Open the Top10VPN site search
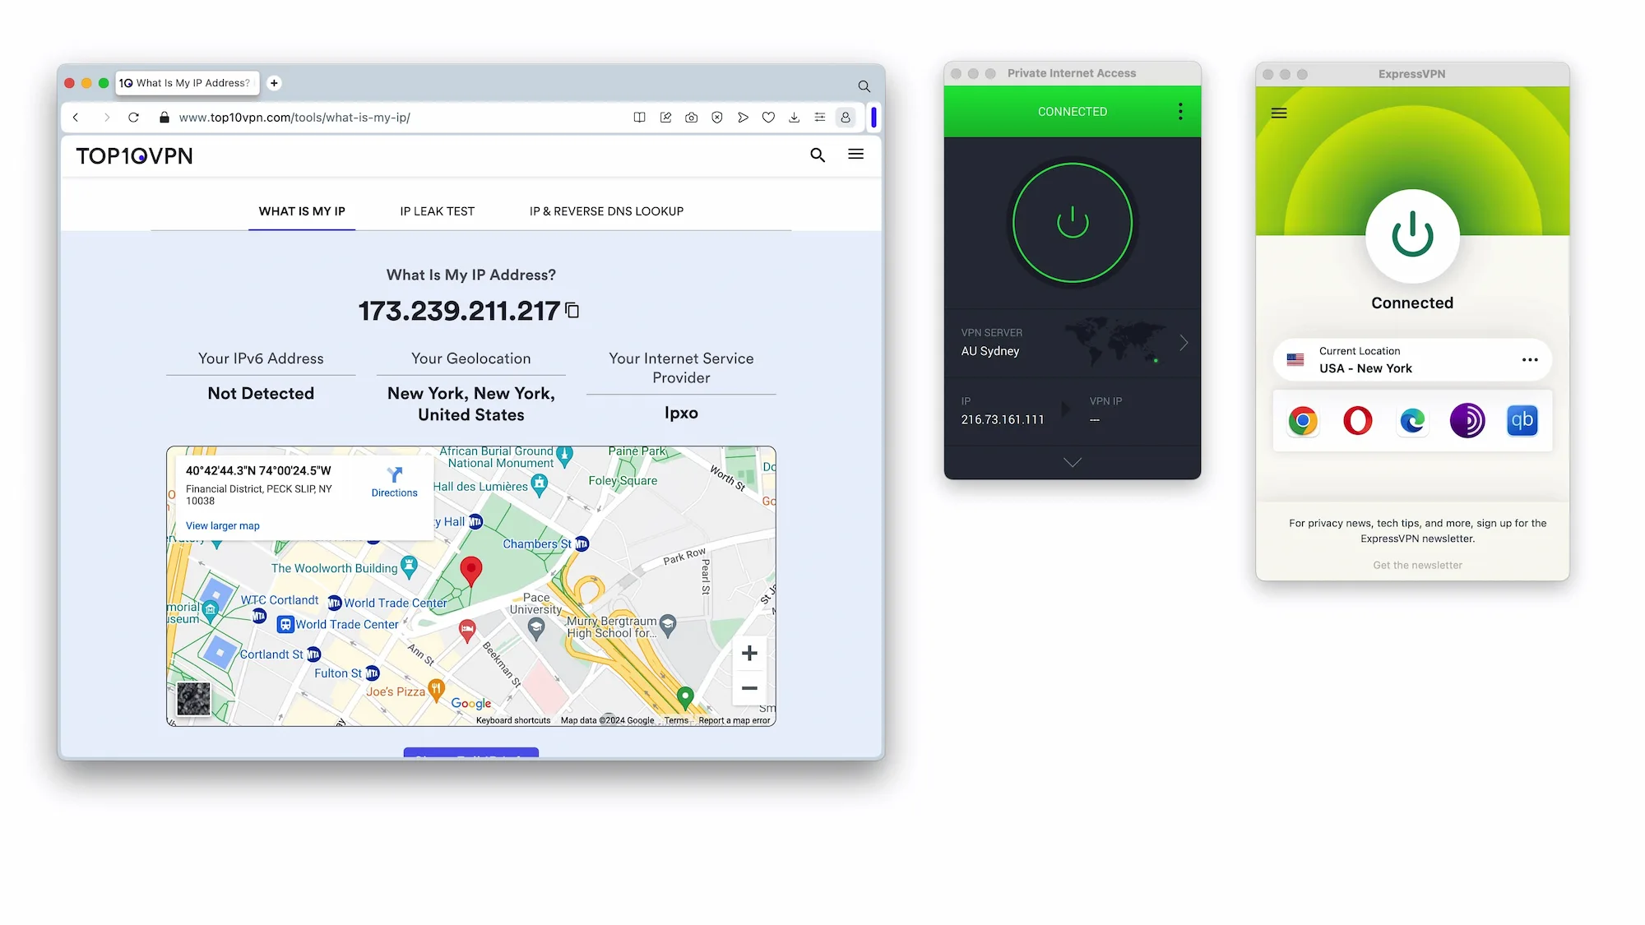The width and height of the screenshot is (1645, 925). [818, 155]
